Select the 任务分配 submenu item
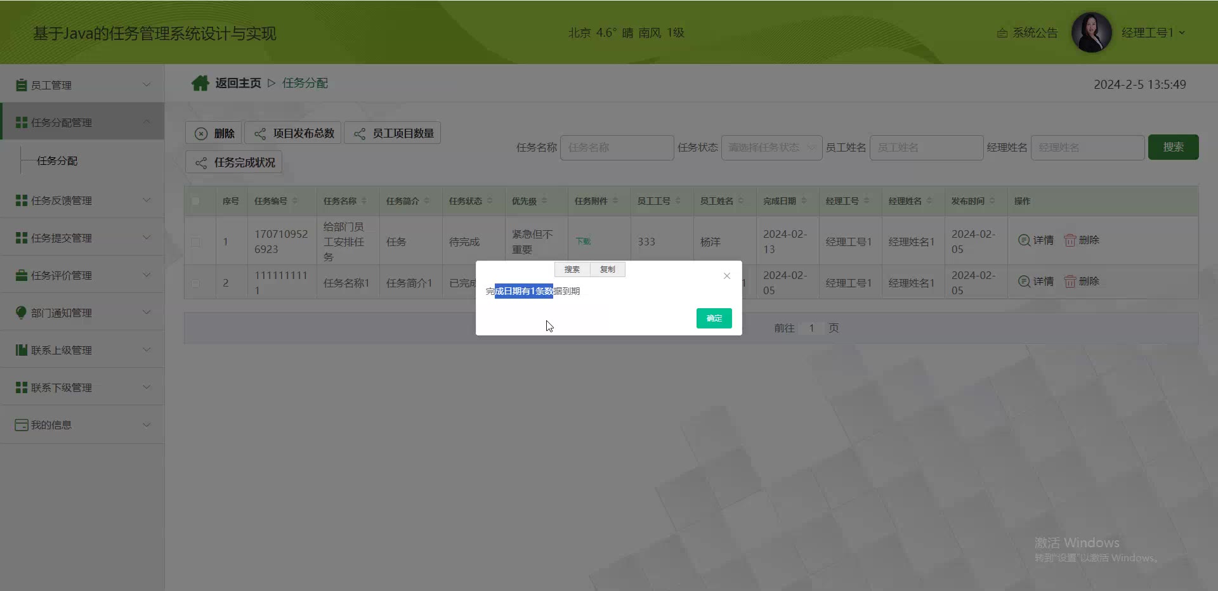 click(x=57, y=161)
